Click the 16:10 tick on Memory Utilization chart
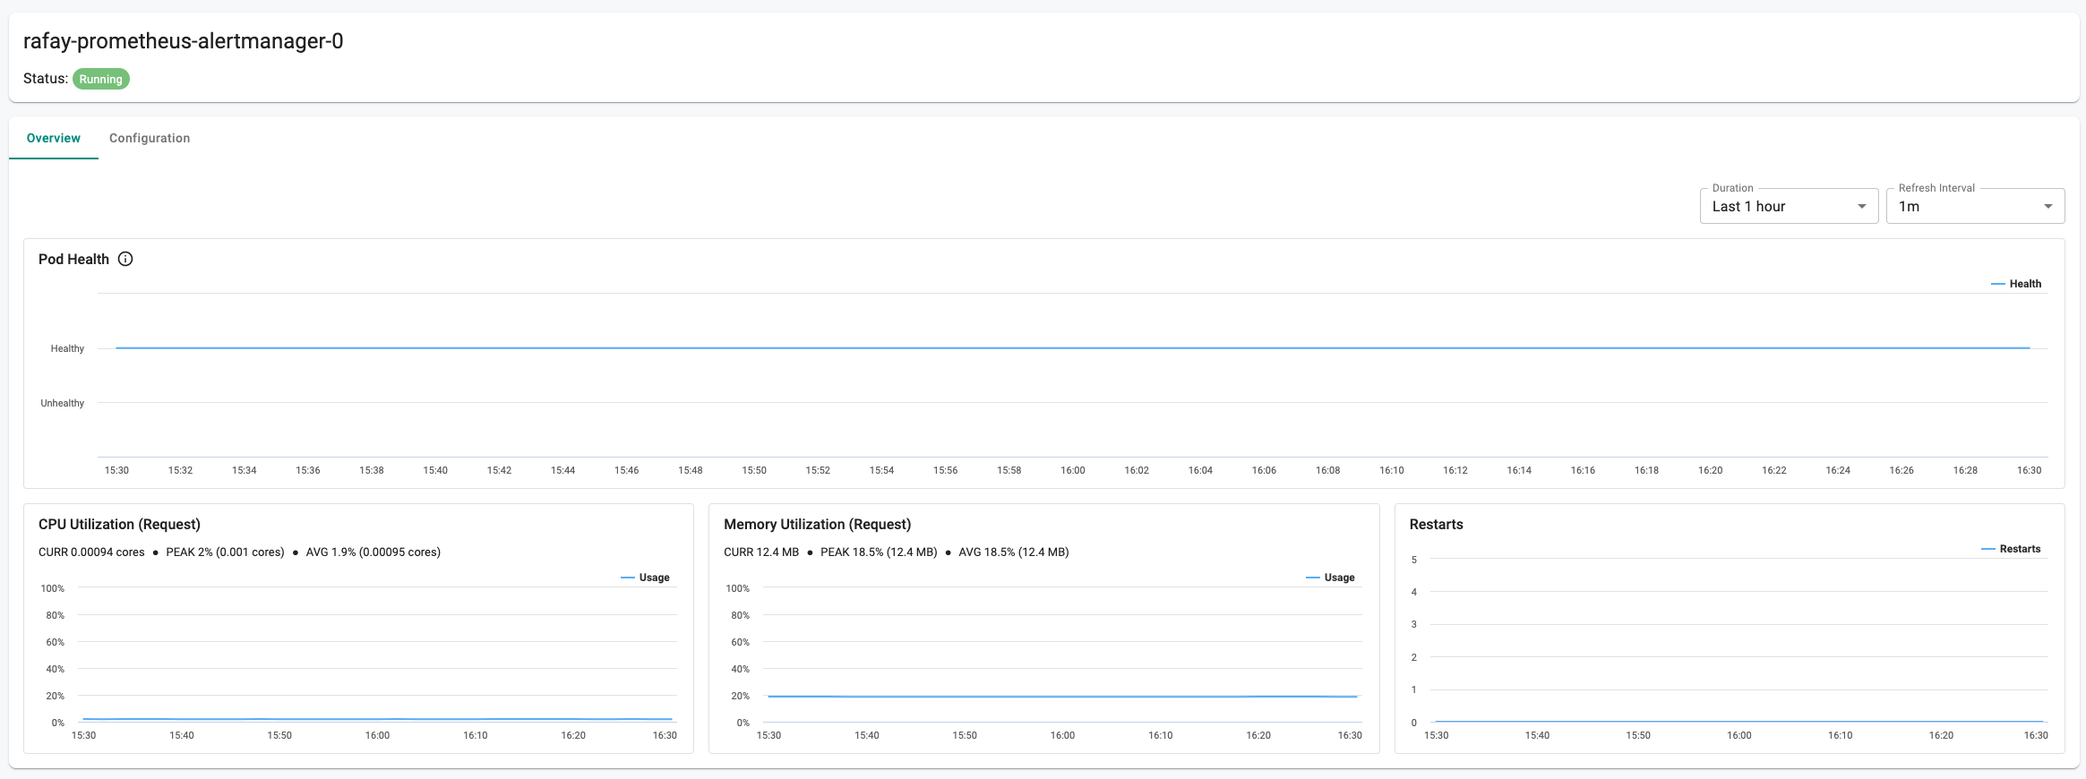The width and height of the screenshot is (2086, 779). pos(1160,735)
